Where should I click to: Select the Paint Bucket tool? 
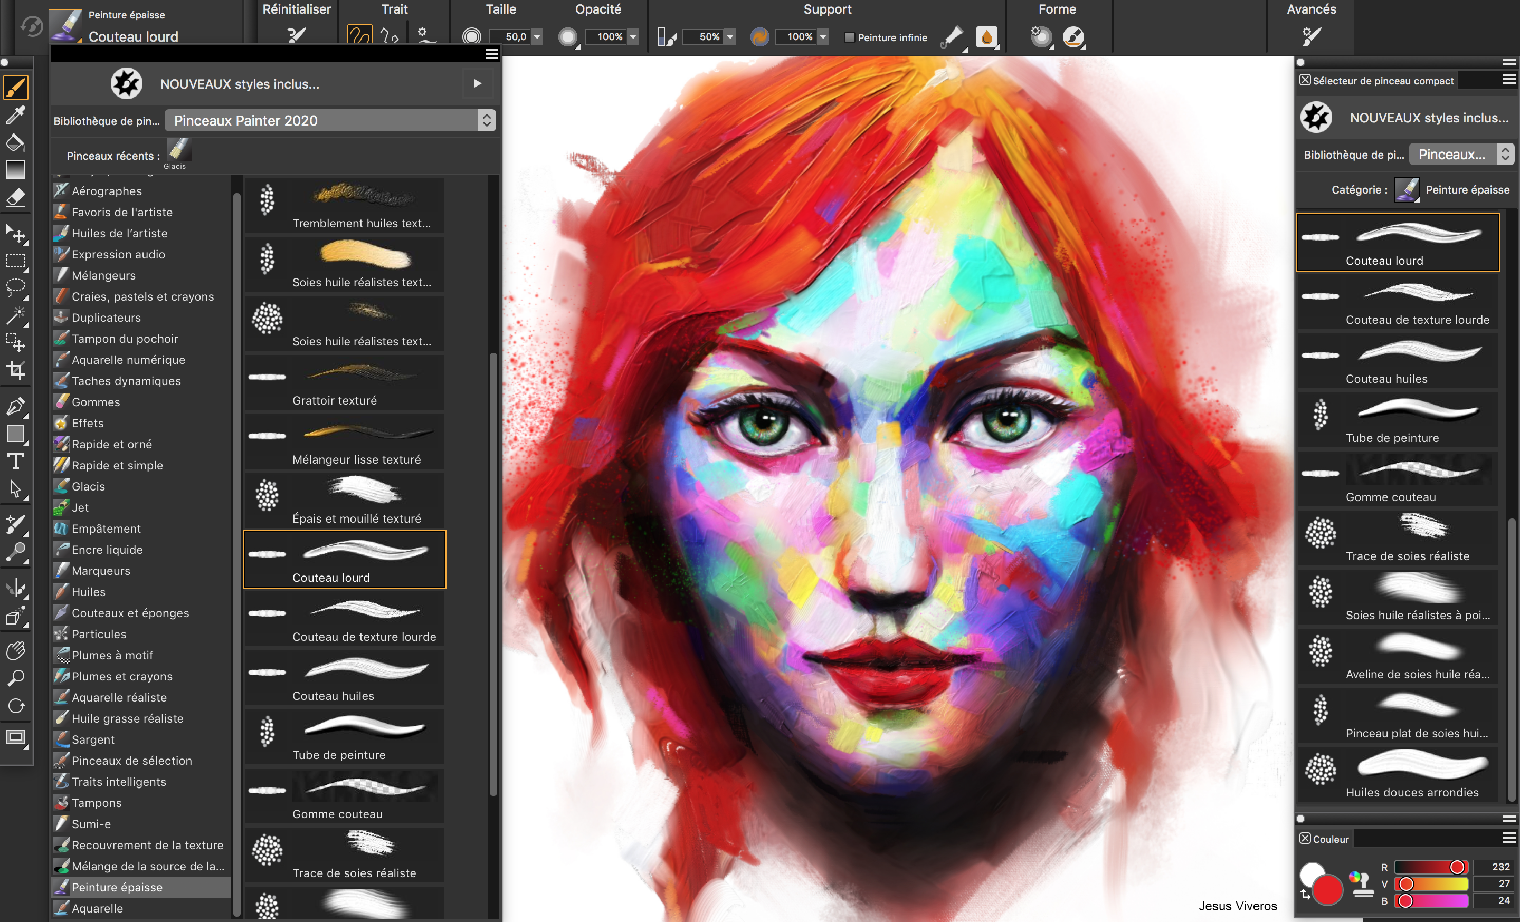pos(15,143)
